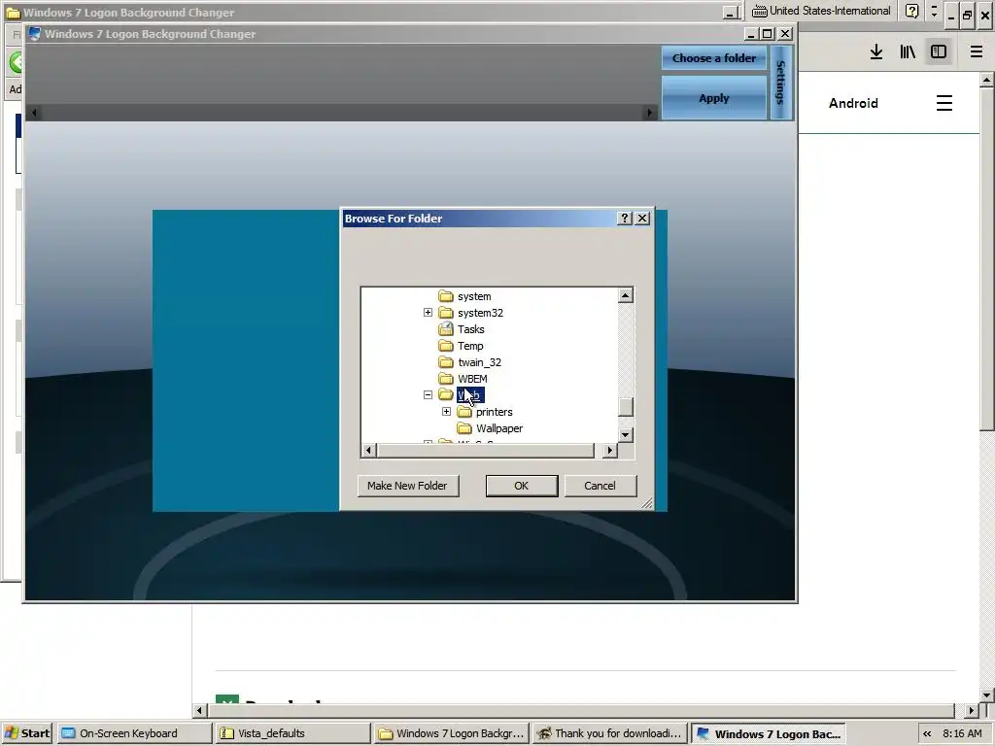The image size is (995, 746).
Task: Select the system folder
Action: pos(474,296)
